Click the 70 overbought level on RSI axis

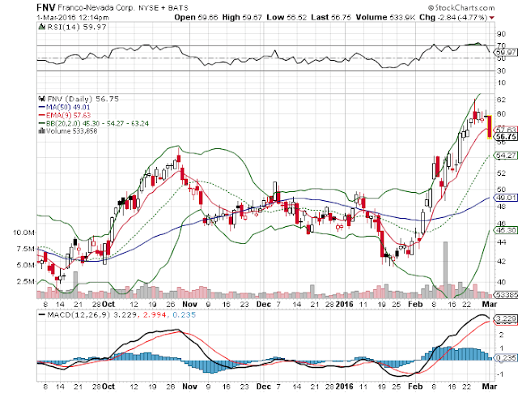(x=501, y=45)
